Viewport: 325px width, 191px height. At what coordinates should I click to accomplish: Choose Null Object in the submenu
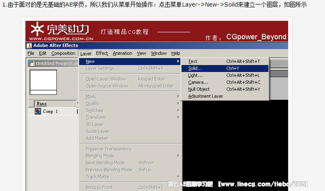[225, 89]
